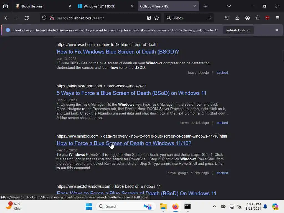
Task: Show site security lock info
Action: pyautogui.click(x=52, y=18)
